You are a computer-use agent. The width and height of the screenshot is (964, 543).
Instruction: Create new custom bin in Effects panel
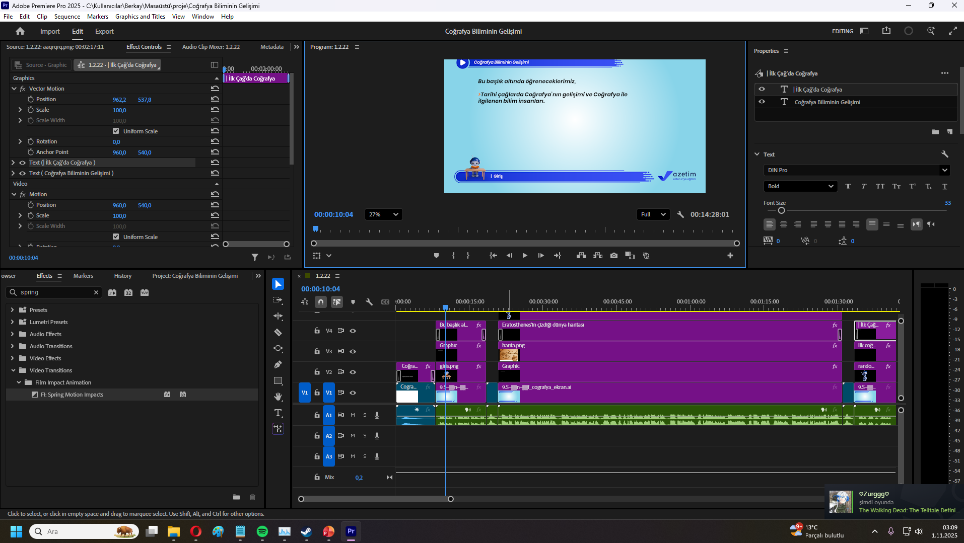[x=236, y=497]
